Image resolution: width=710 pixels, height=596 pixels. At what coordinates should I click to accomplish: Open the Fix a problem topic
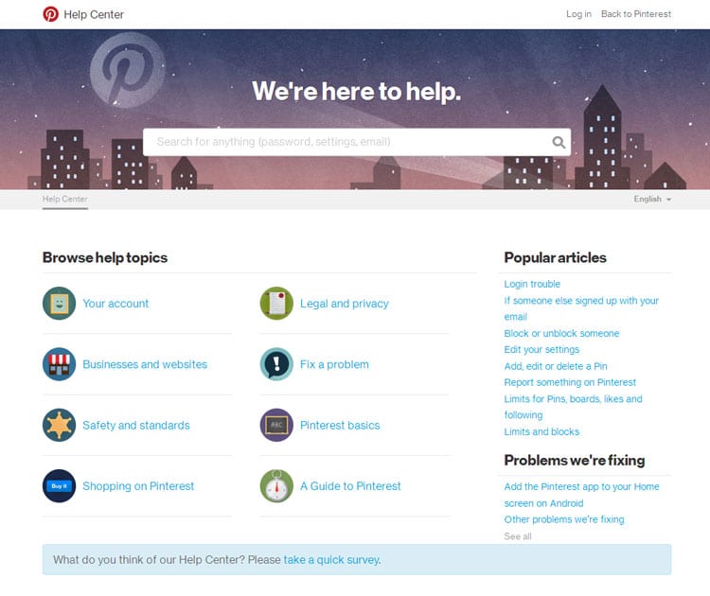[334, 364]
